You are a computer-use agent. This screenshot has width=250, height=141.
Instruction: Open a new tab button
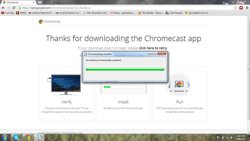[x=40, y=3]
